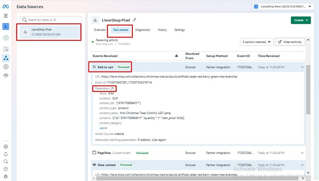Expand the PageView event row
This screenshot has width=319, height=181.
pos(302,153)
